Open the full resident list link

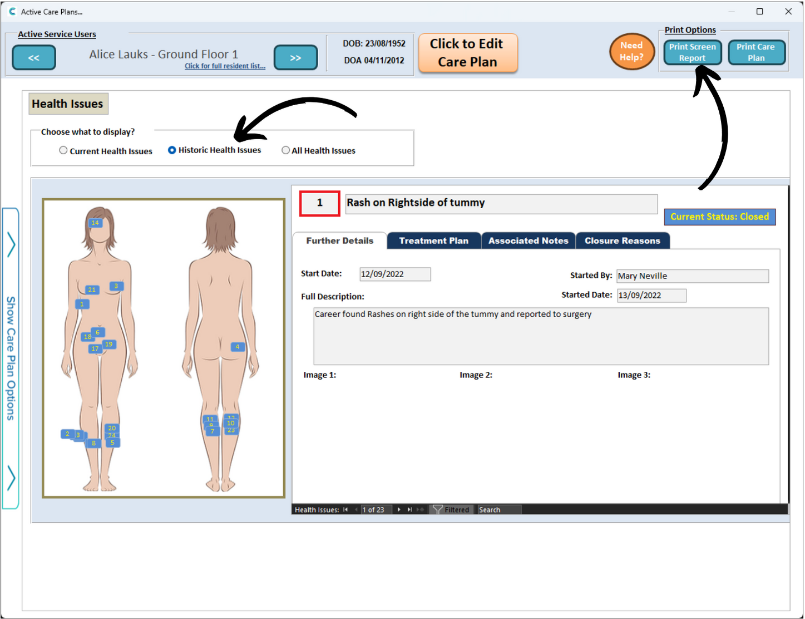(x=225, y=66)
